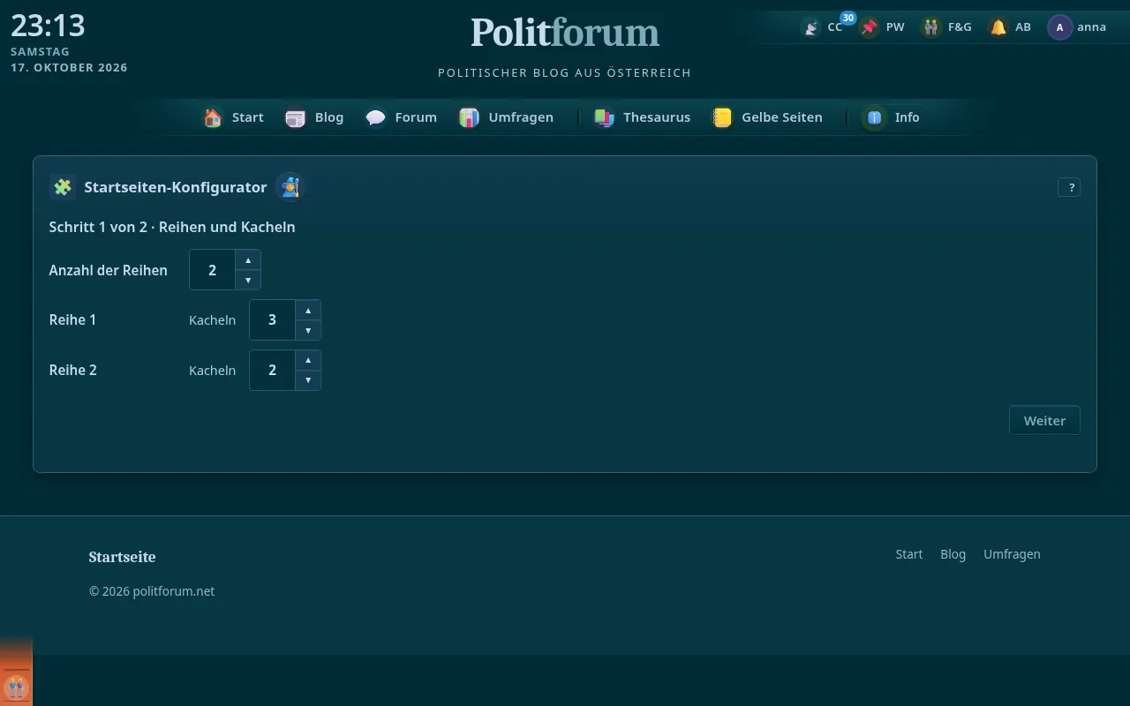Click the Thesaurus books icon
1130x706 pixels.
(604, 117)
